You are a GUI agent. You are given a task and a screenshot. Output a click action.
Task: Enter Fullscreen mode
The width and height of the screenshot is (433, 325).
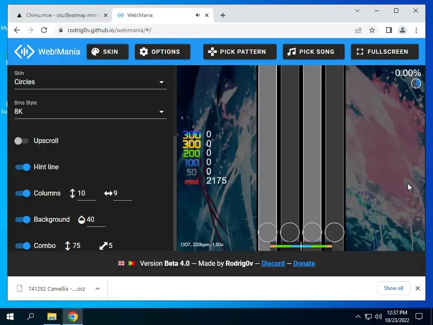385,52
